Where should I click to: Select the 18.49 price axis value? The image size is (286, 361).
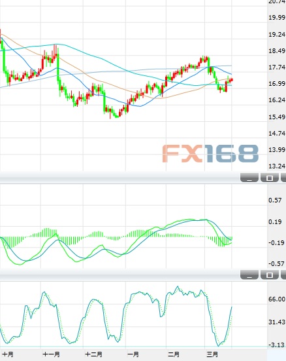click(x=277, y=51)
